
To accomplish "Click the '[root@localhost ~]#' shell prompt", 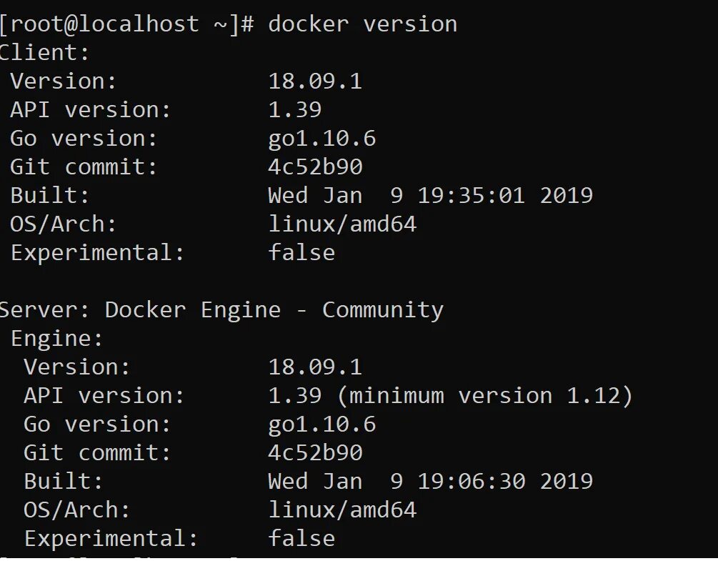I will coord(127,24).
